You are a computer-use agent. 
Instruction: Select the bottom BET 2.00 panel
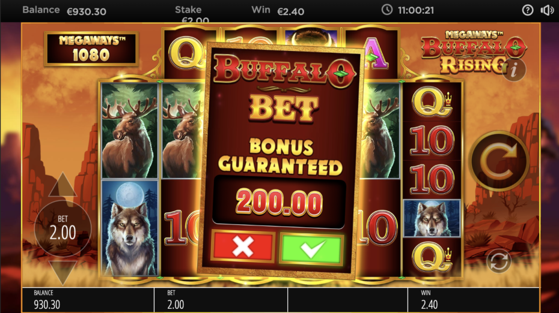(x=221, y=300)
